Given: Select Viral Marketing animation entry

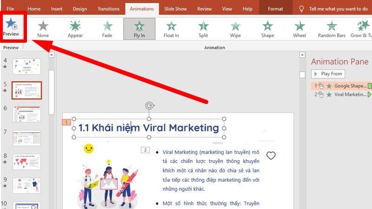Looking at the screenshot, I should click(x=341, y=95).
